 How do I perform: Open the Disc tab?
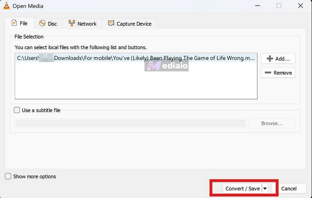point(48,24)
